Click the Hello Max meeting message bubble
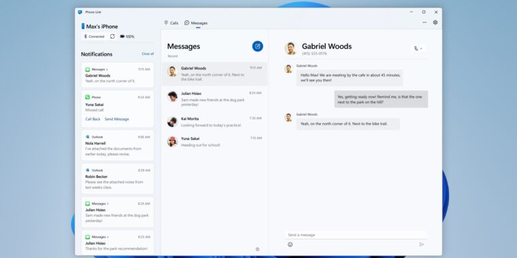517x258 pixels. pos(349,77)
